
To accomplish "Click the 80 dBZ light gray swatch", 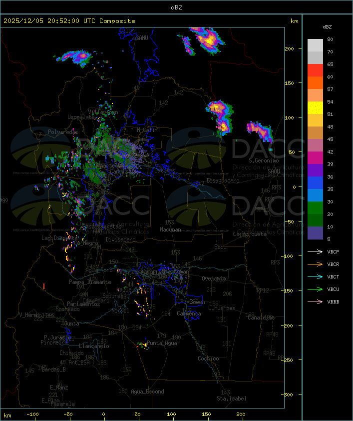I will tap(315, 45).
